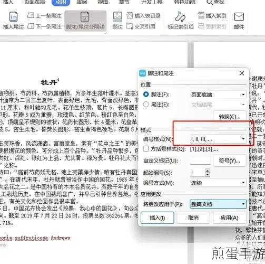
Task: Click Mark Index Entry (标记索引项)
Action: pyautogui.click(x=181, y=21)
